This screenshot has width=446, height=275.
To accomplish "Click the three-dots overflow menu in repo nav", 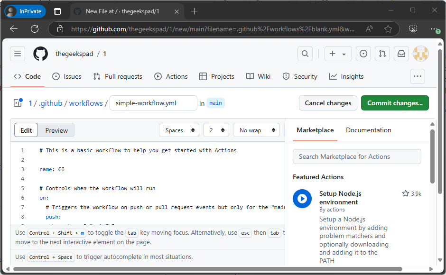I will tap(417, 76).
